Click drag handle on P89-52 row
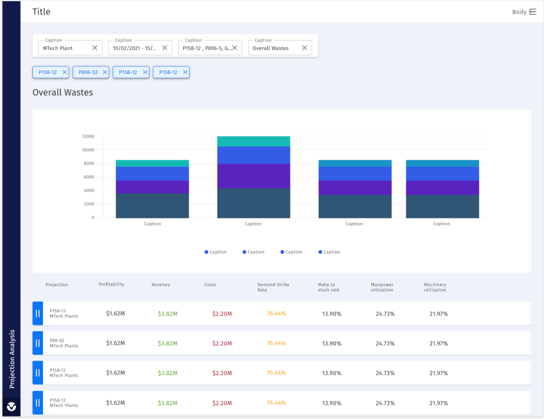 click(x=38, y=343)
